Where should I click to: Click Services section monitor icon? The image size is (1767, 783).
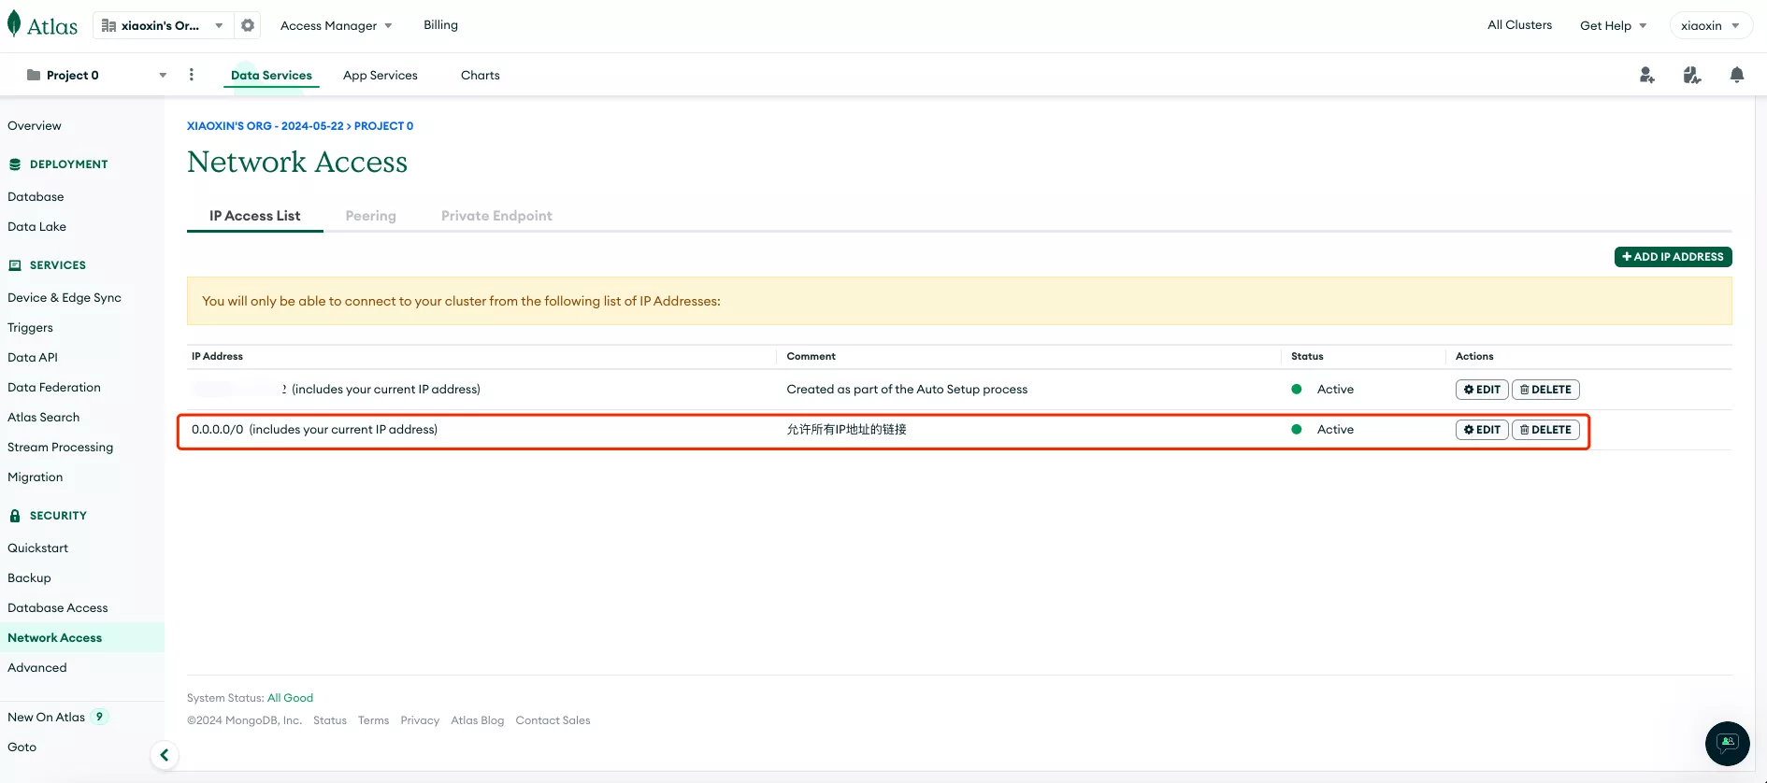pyautogui.click(x=15, y=265)
